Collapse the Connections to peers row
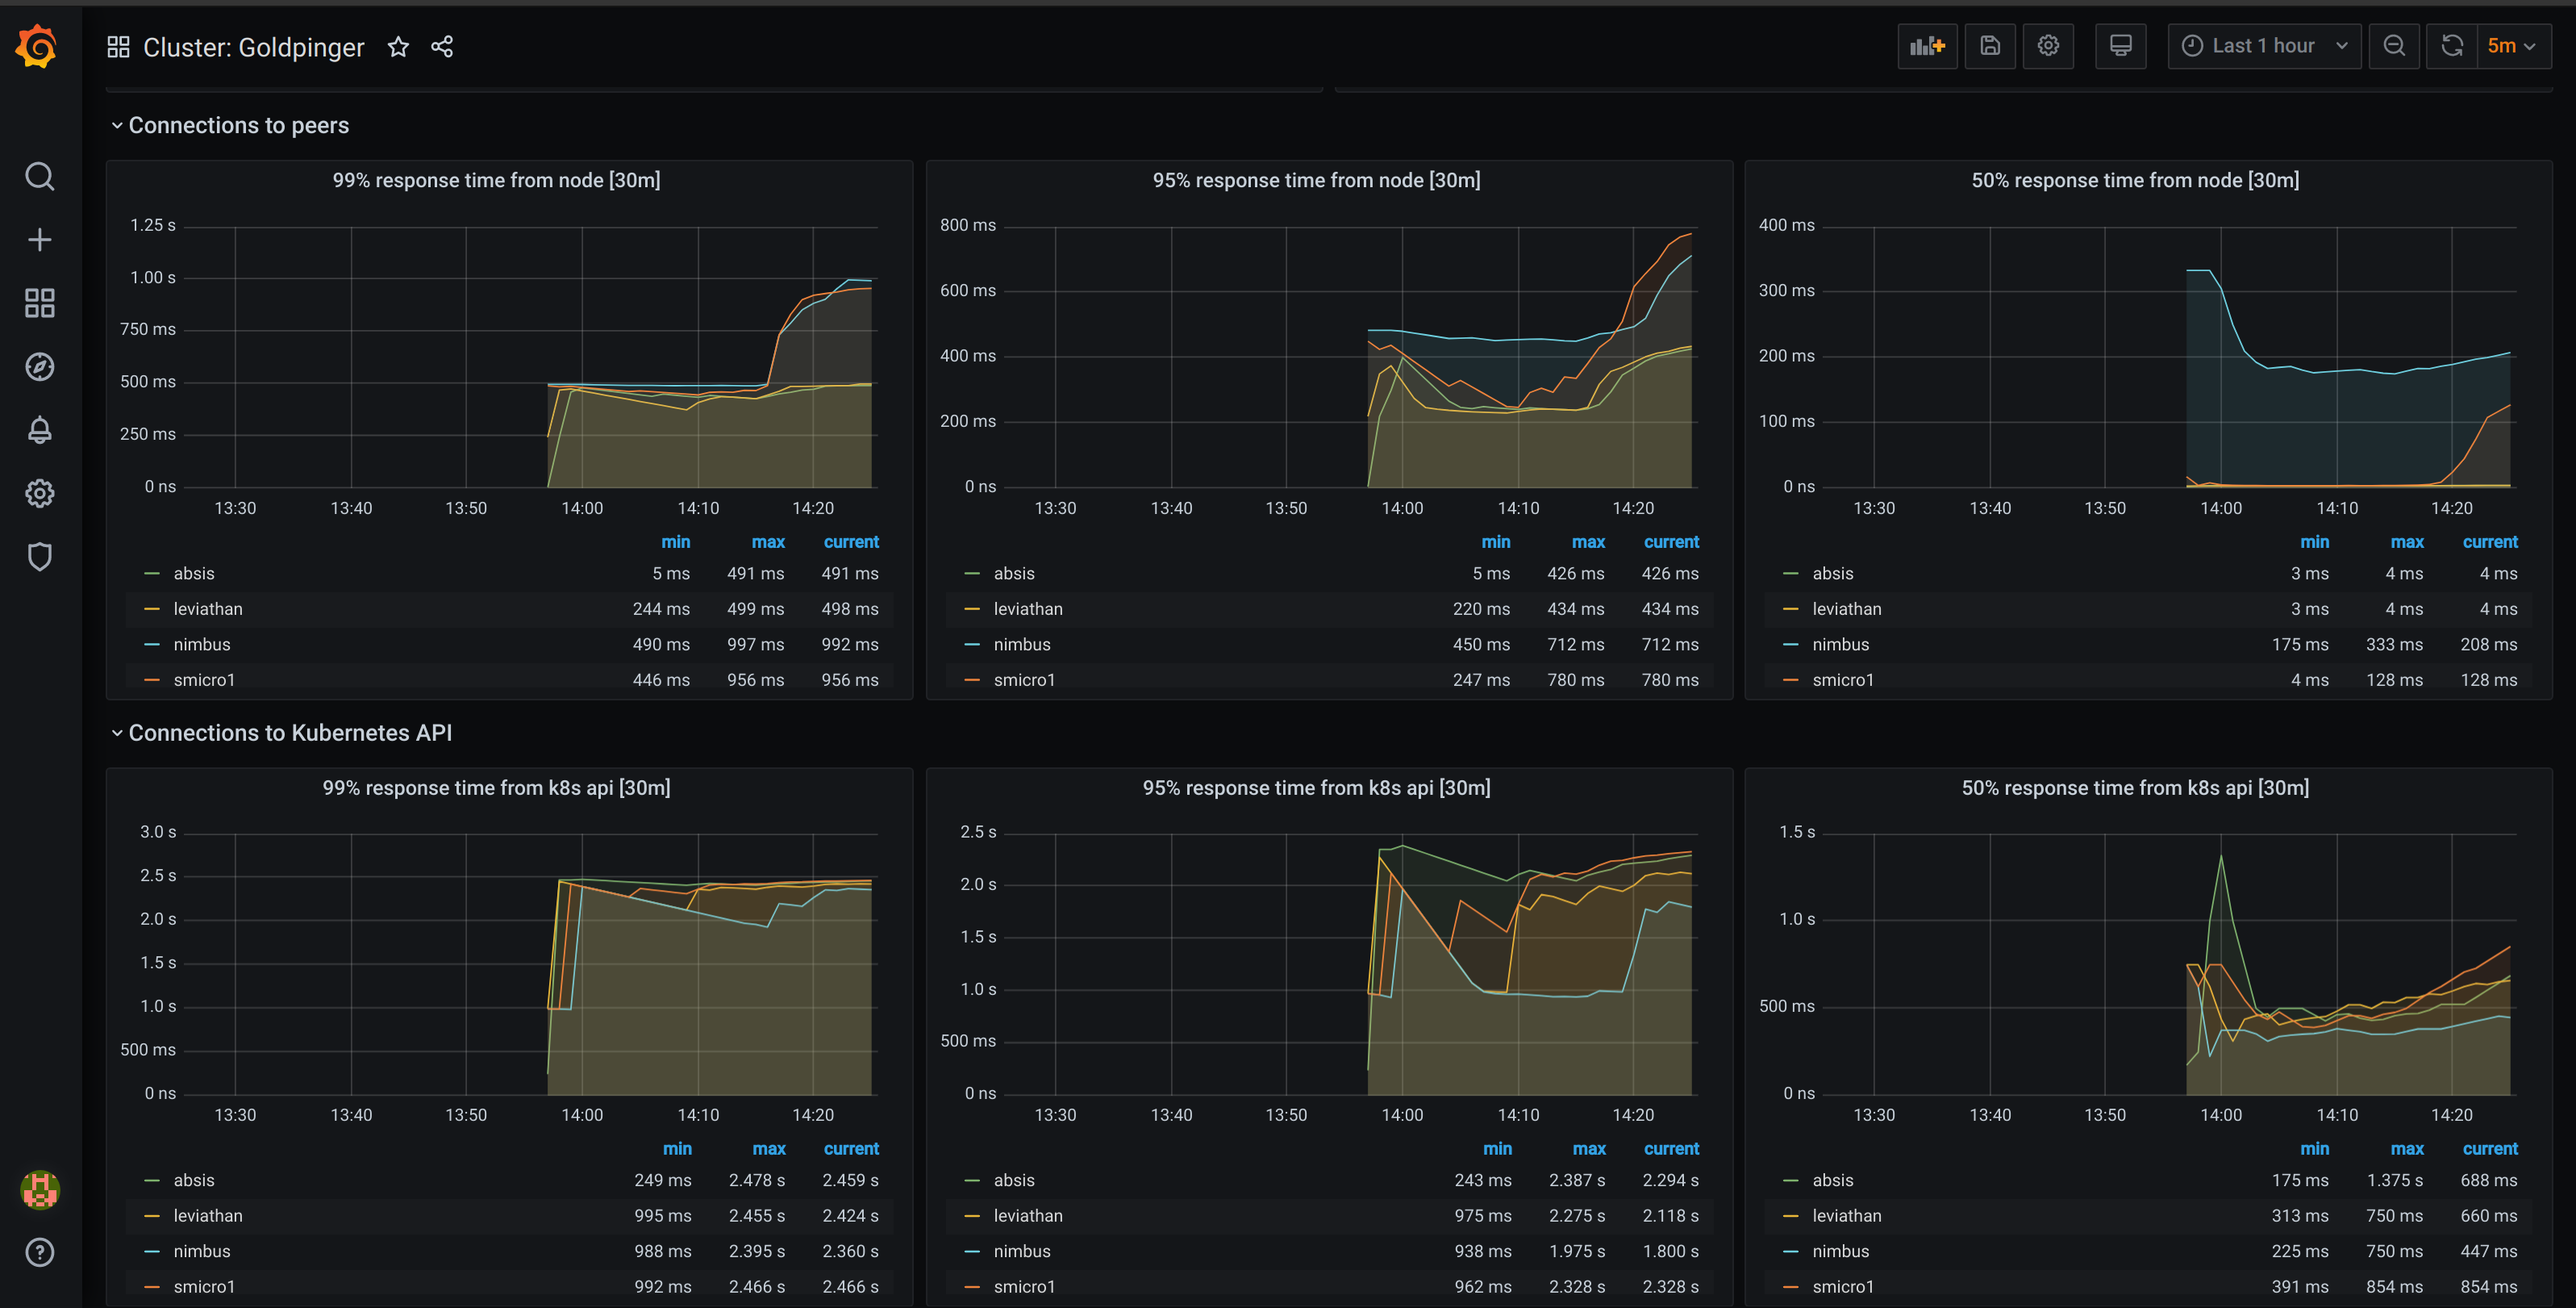 click(238, 125)
